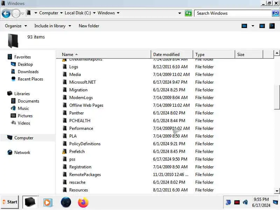Select Network in navigation pane

[x=22, y=153]
